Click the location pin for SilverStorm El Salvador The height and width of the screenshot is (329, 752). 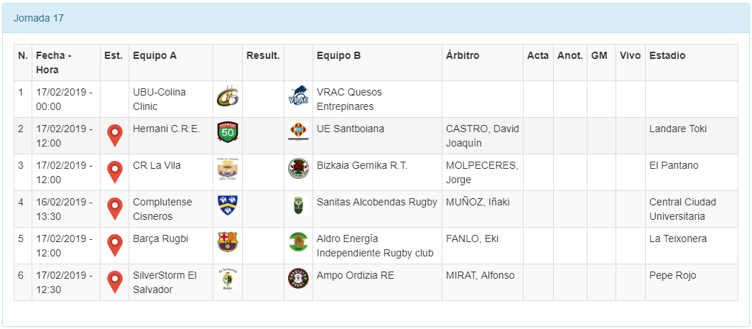(114, 282)
